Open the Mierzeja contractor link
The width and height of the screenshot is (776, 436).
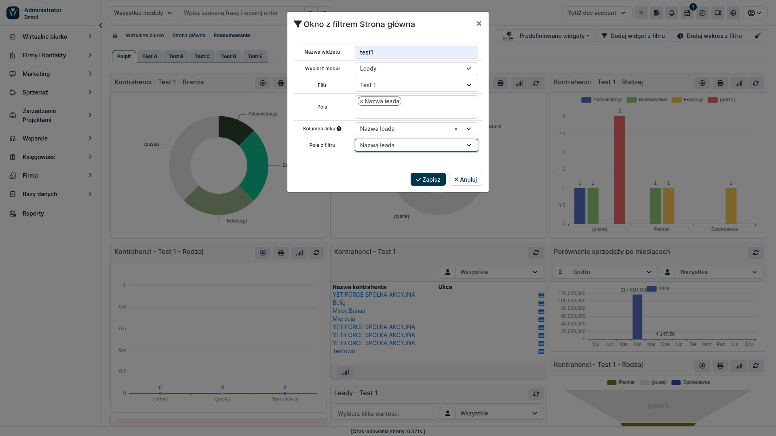coord(344,319)
